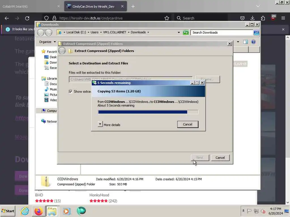Open Windows Media Player from taskbar
Viewport: 290px width, 217px height.
click(67, 211)
